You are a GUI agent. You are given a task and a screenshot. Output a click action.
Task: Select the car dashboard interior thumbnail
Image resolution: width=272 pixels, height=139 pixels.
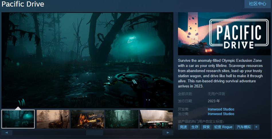coord(156,119)
